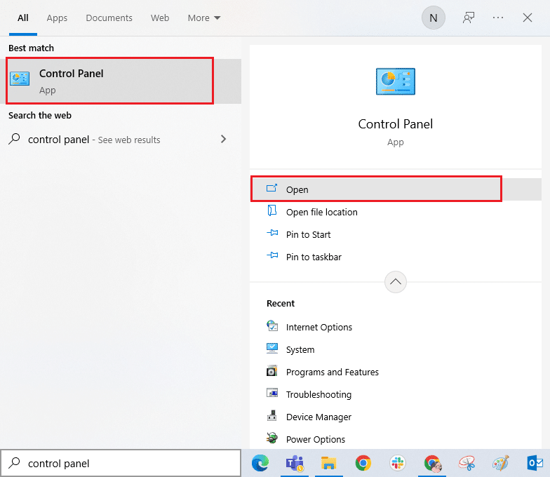Click the large Control Panel preview icon

[x=396, y=81]
